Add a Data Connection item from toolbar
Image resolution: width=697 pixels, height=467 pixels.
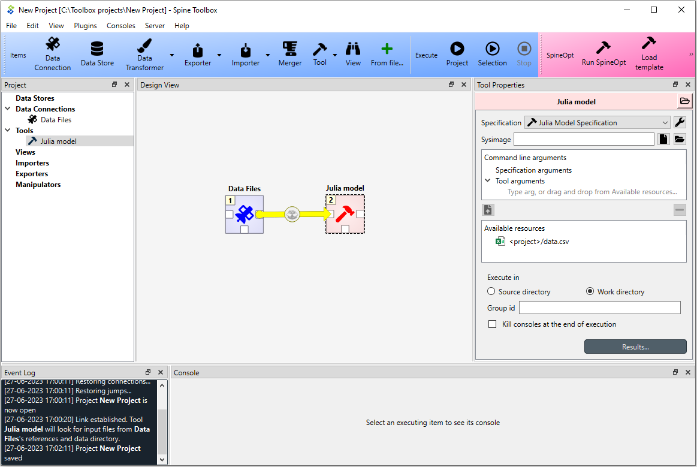point(53,55)
